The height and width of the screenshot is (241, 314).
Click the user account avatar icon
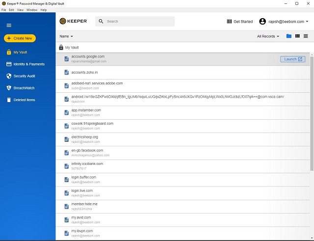coord(262,21)
